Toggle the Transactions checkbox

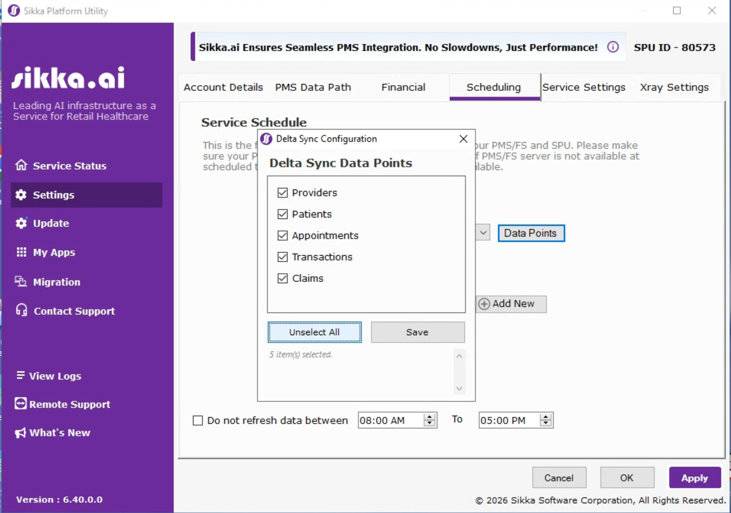pos(282,257)
